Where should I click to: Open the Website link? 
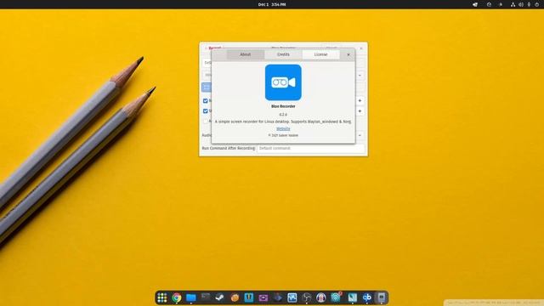[x=283, y=128]
